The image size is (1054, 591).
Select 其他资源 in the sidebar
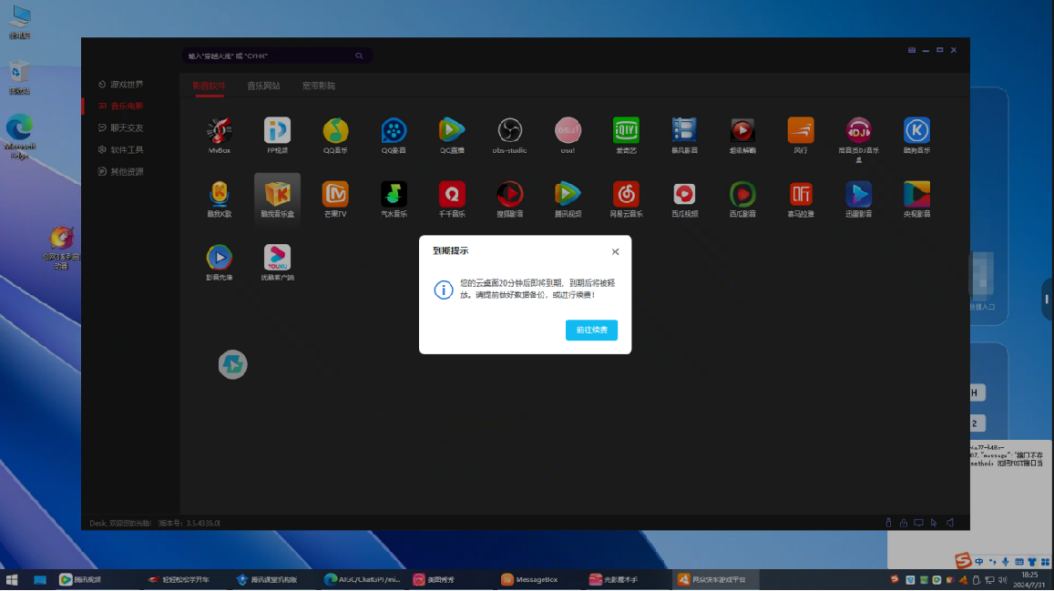click(121, 171)
